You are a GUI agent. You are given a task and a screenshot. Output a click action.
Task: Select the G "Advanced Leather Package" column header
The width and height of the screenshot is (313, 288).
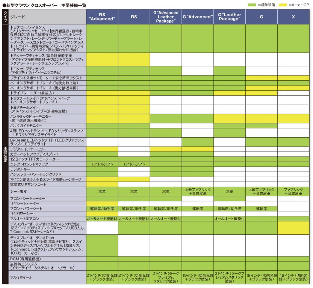(166, 17)
